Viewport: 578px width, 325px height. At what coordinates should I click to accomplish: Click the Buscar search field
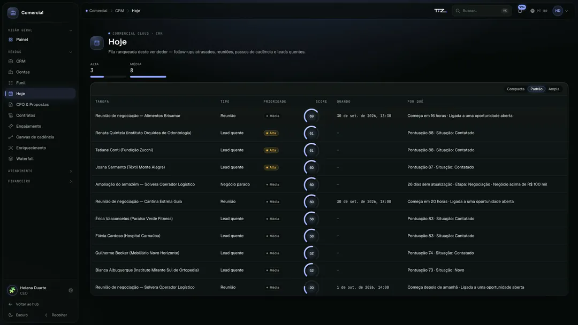(482, 11)
